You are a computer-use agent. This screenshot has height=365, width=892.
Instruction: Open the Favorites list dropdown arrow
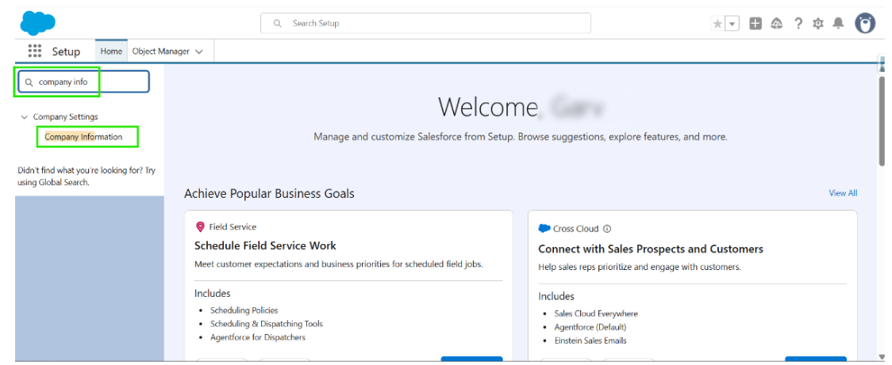732,24
